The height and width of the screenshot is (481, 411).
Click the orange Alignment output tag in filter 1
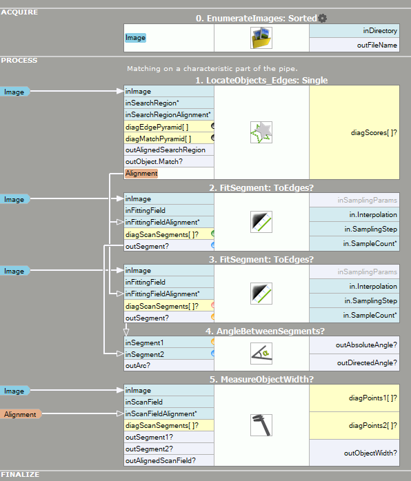[141, 174]
